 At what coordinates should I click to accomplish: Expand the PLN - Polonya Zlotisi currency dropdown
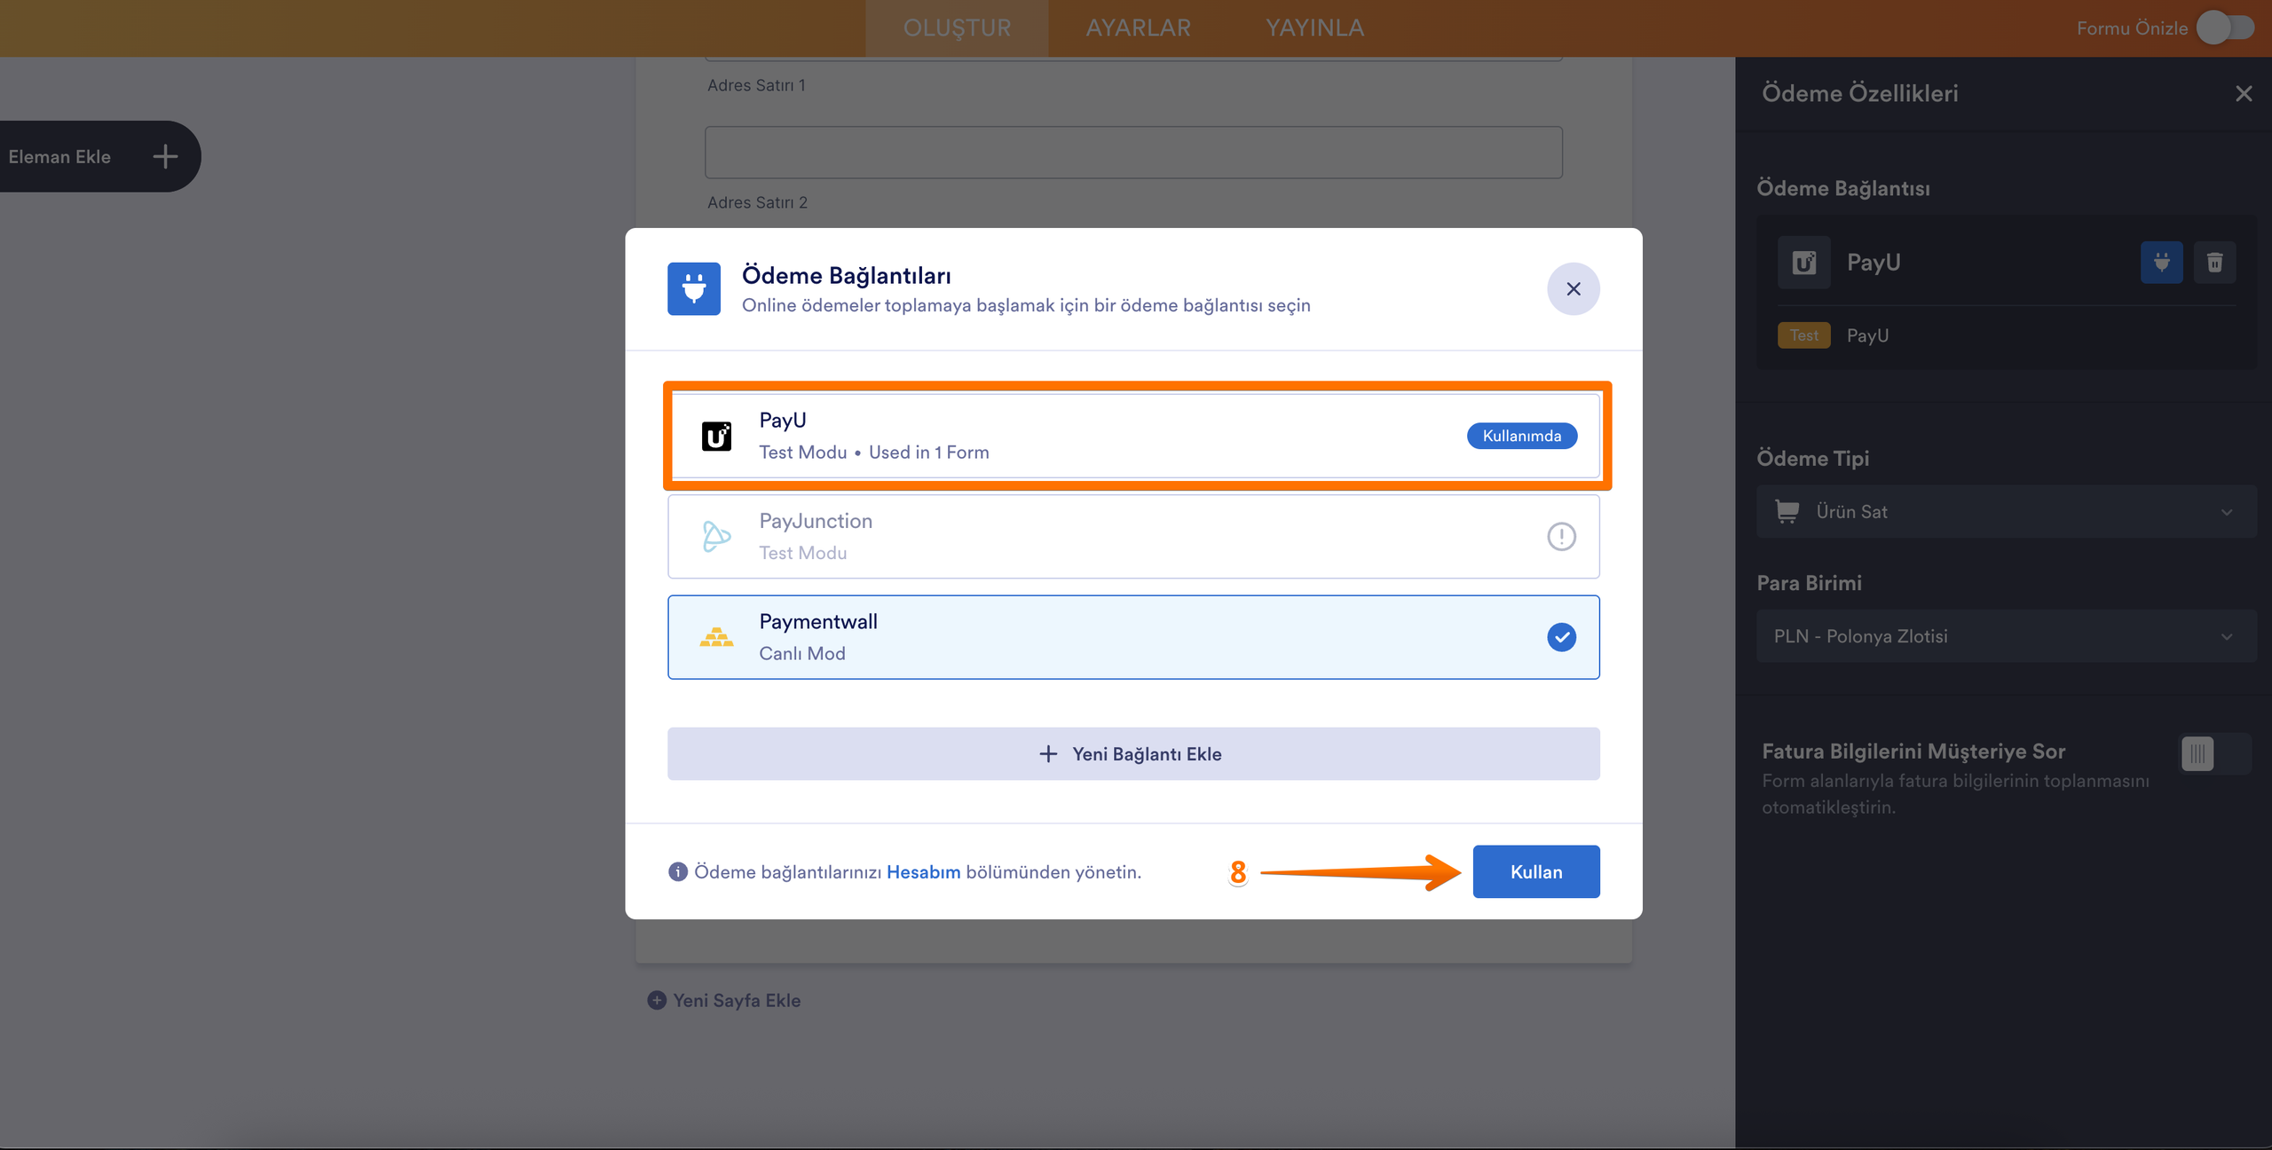pos(2006,635)
